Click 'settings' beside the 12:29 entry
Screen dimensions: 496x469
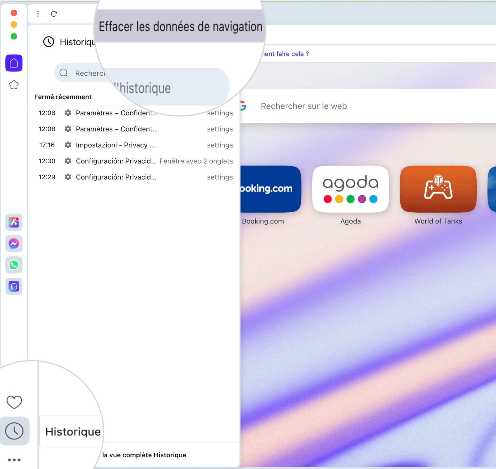(x=220, y=177)
